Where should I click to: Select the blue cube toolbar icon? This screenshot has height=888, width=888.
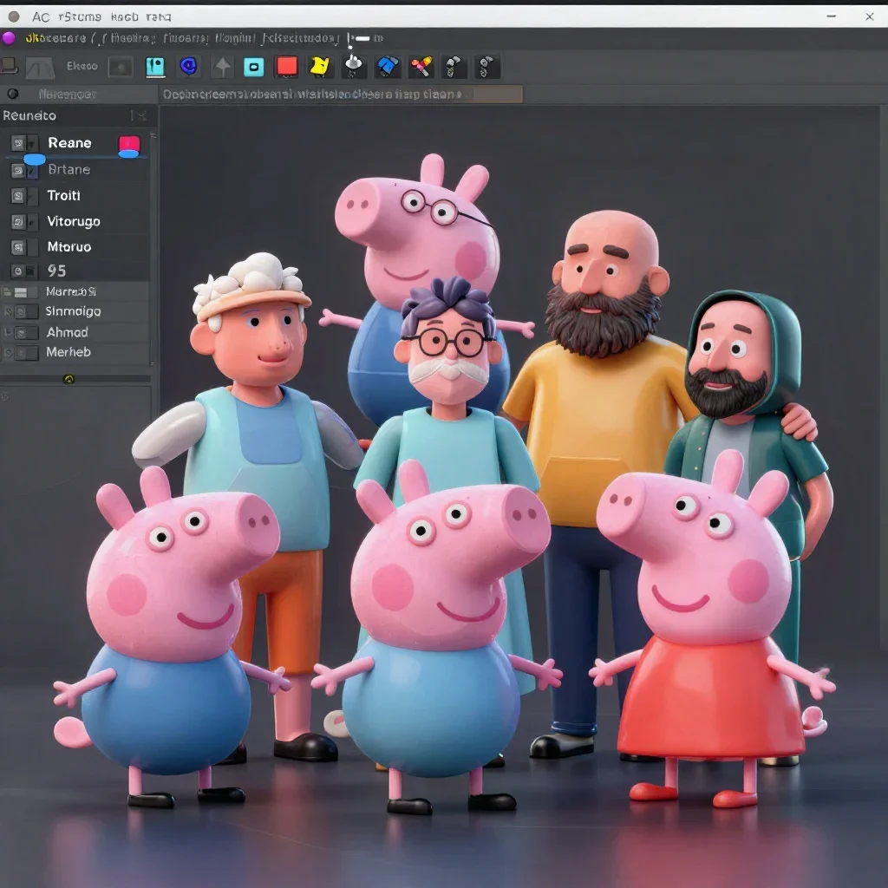tap(388, 67)
